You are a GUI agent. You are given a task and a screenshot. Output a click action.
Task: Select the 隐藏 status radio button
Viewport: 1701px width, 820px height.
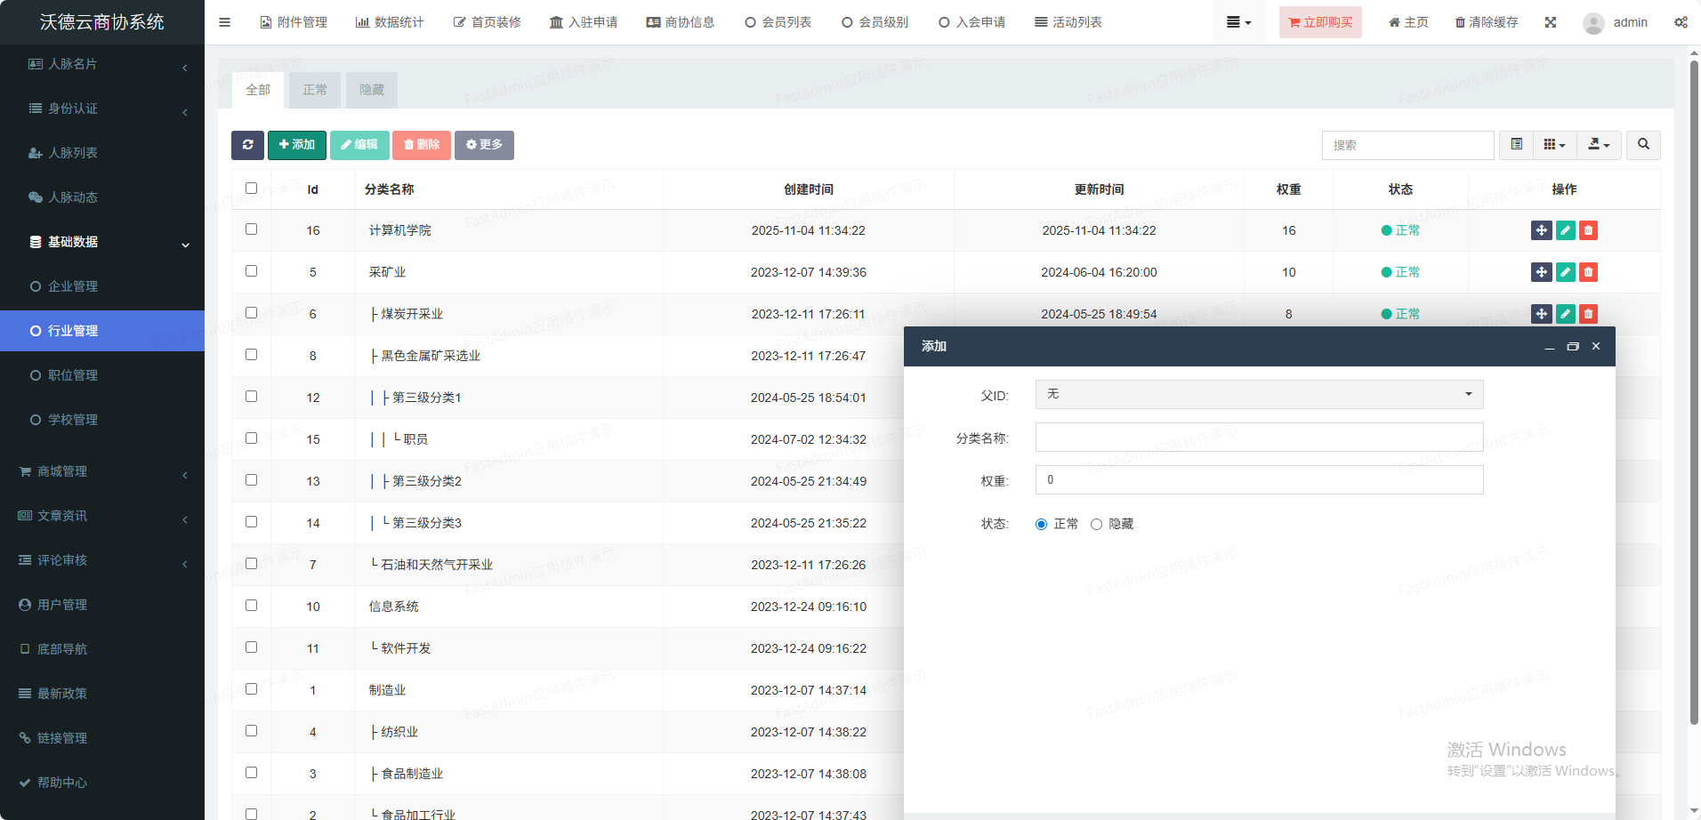coord(1096,525)
